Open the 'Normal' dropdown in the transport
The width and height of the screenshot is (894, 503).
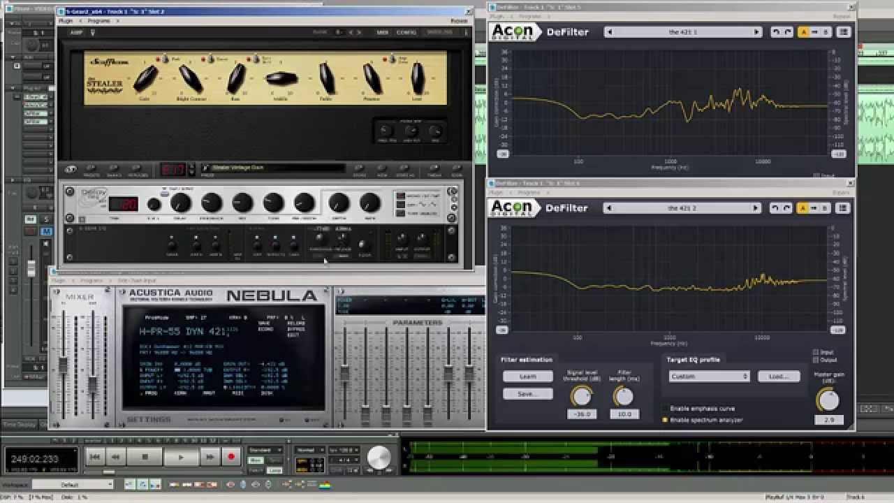tap(309, 450)
